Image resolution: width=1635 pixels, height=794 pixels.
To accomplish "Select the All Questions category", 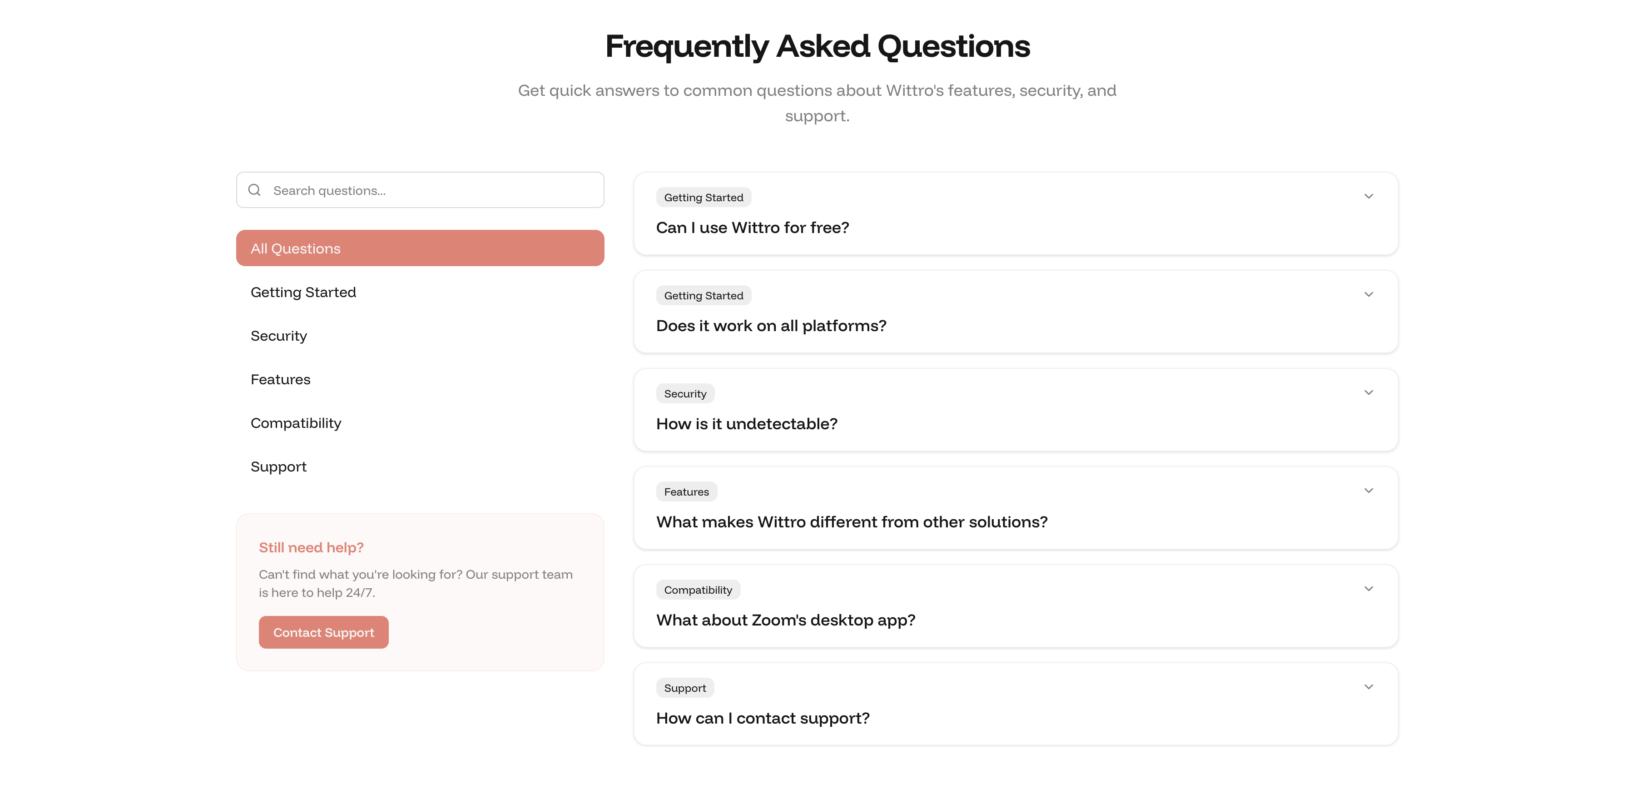I will 420,248.
